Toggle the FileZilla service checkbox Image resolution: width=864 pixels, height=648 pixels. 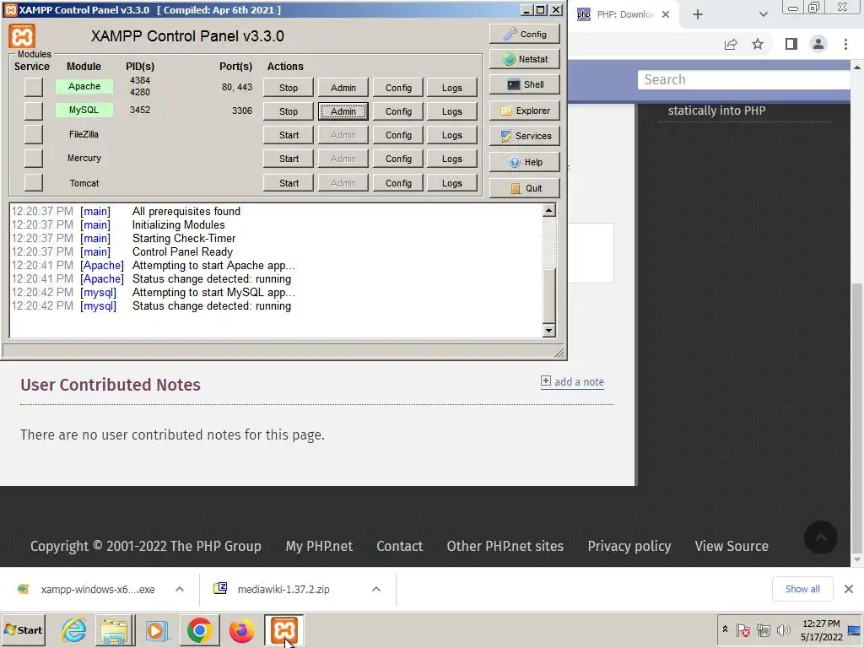point(33,134)
